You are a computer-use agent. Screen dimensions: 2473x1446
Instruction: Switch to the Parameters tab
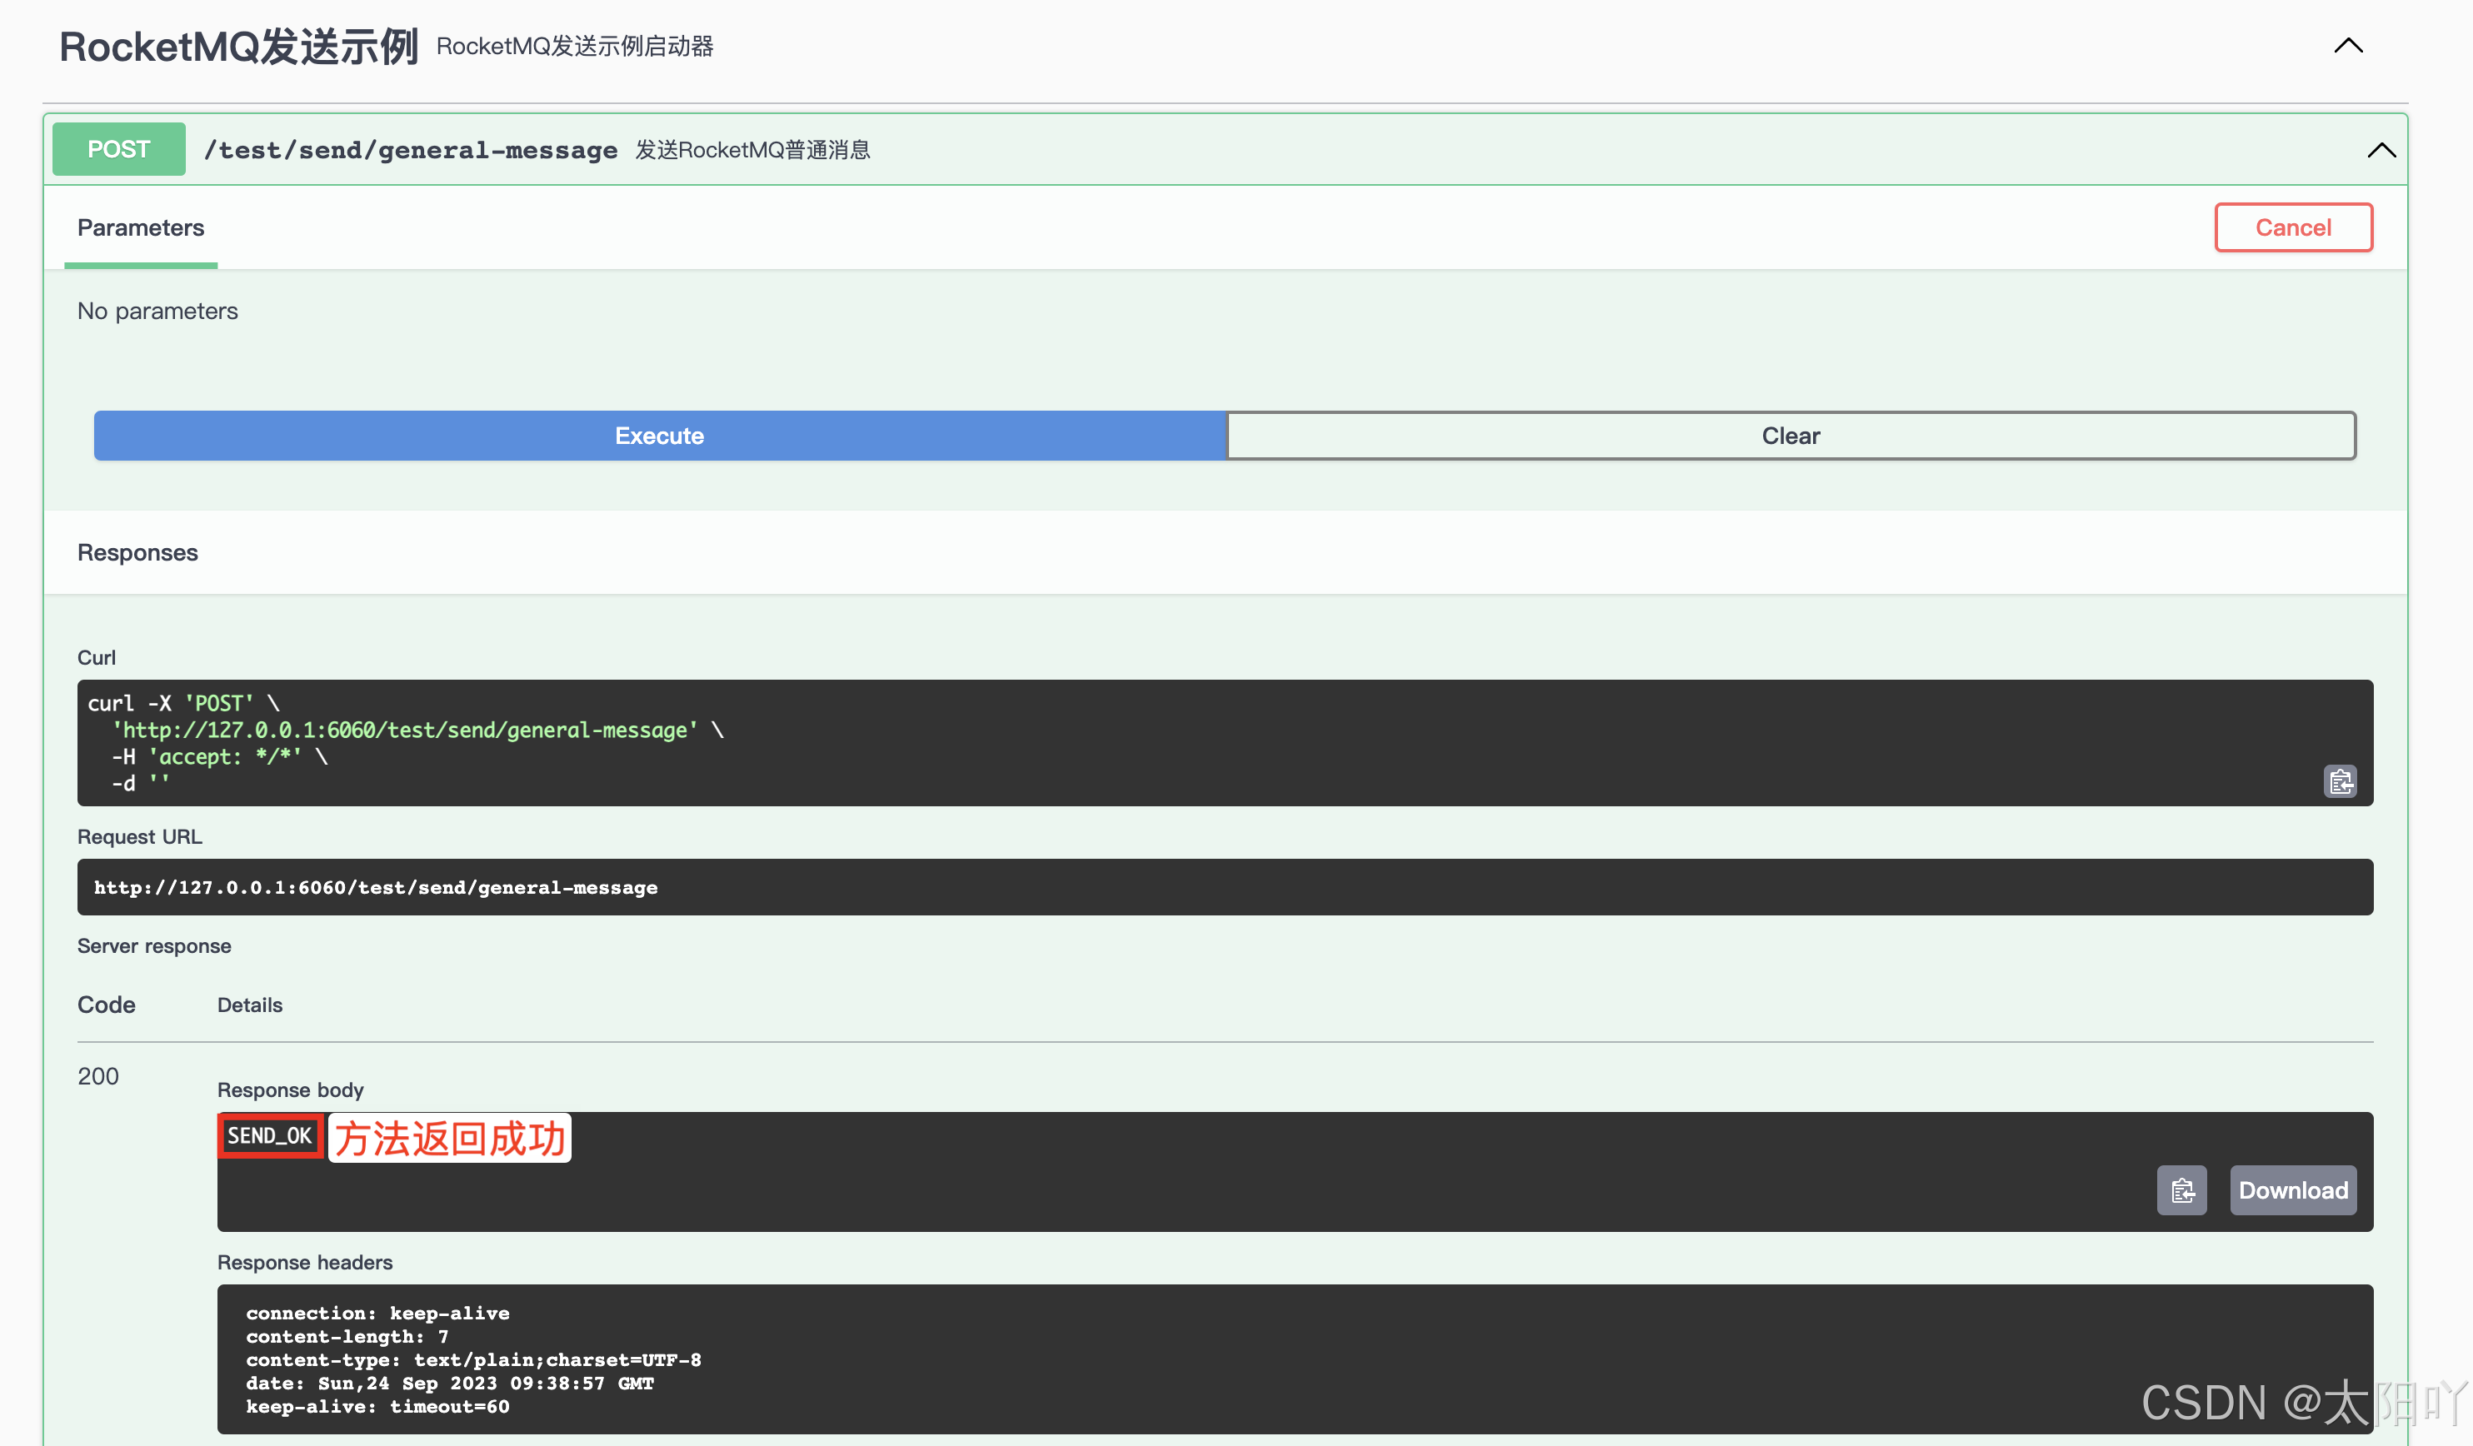(140, 227)
